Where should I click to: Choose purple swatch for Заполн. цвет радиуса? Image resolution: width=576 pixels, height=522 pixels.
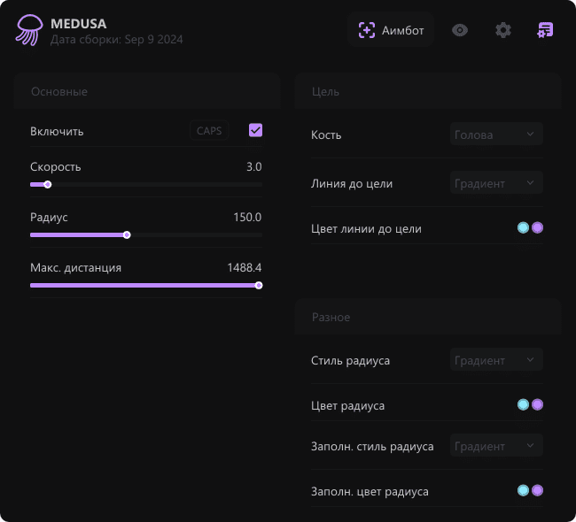pos(537,490)
